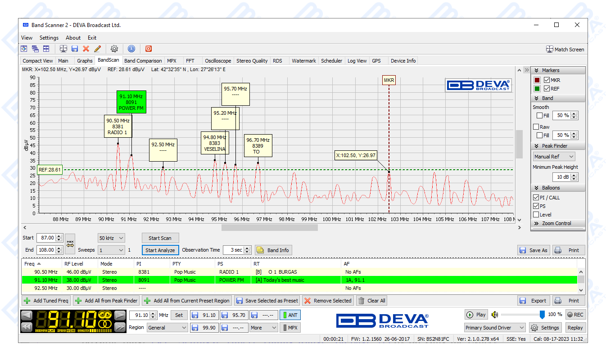Open settings via toolbar gear icon
606x361 pixels.
point(114,49)
